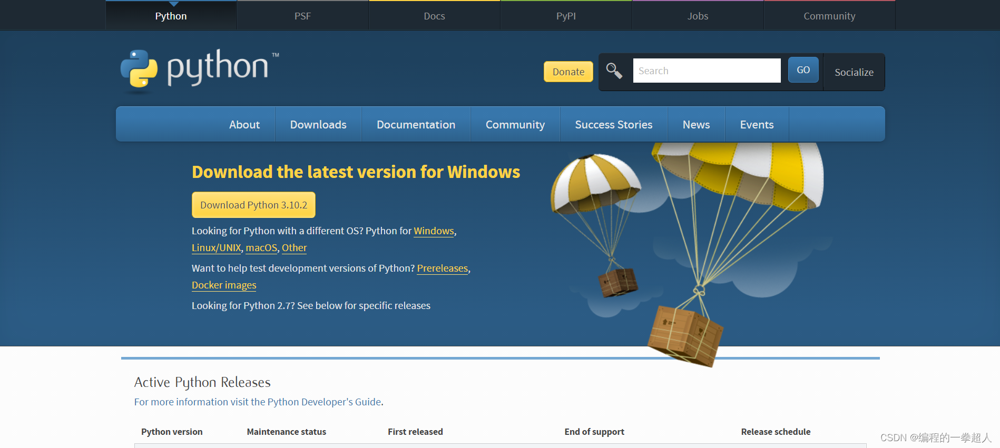Switch to the PSF top tab
1000x448 pixels.
tap(303, 16)
